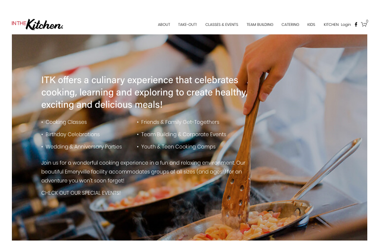Select Youth & Teen Cooking Camps item
380x252 pixels.
(x=178, y=147)
